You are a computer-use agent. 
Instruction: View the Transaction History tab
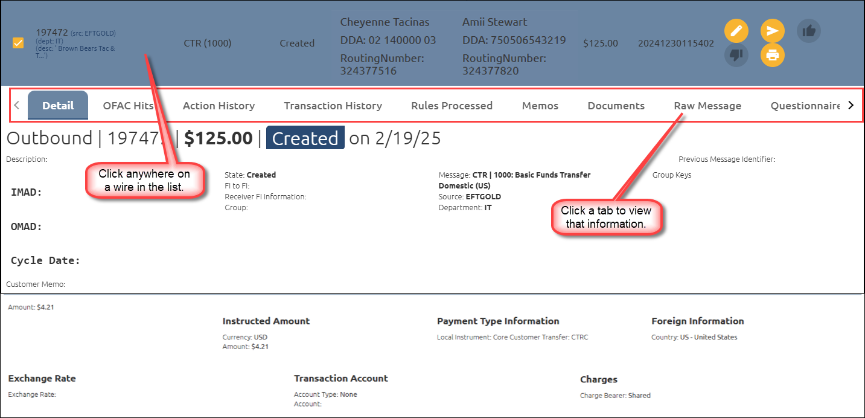333,106
